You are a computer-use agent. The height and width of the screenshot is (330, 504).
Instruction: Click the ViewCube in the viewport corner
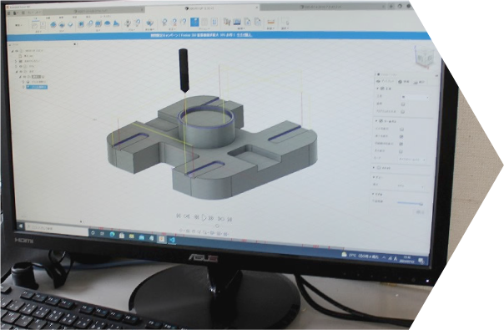(x=425, y=57)
